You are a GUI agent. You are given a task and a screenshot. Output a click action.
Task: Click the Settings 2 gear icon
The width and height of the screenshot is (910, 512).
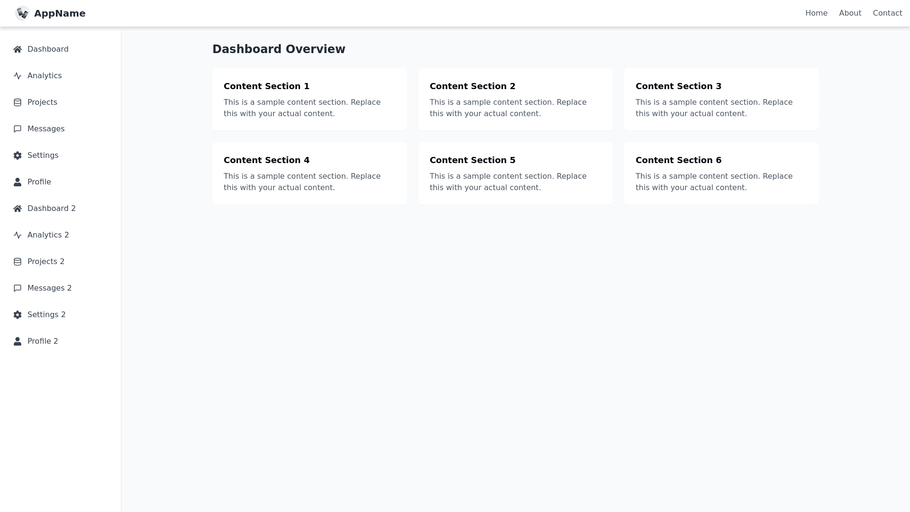click(18, 315)
